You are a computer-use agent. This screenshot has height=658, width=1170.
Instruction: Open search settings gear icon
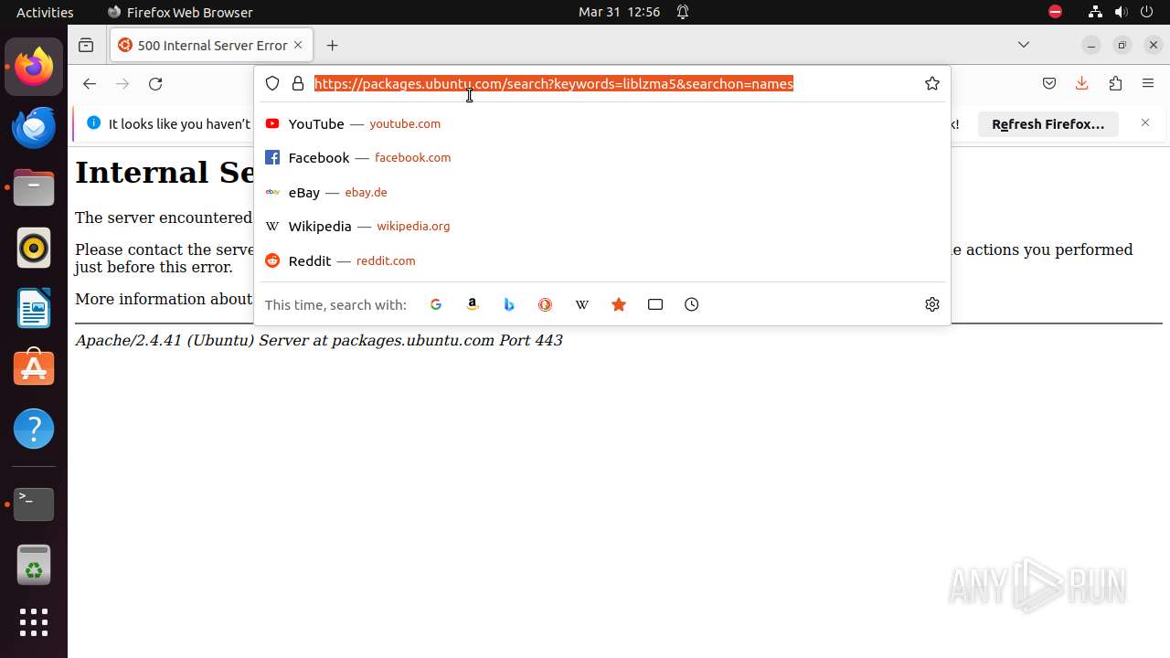click(932, 304)
